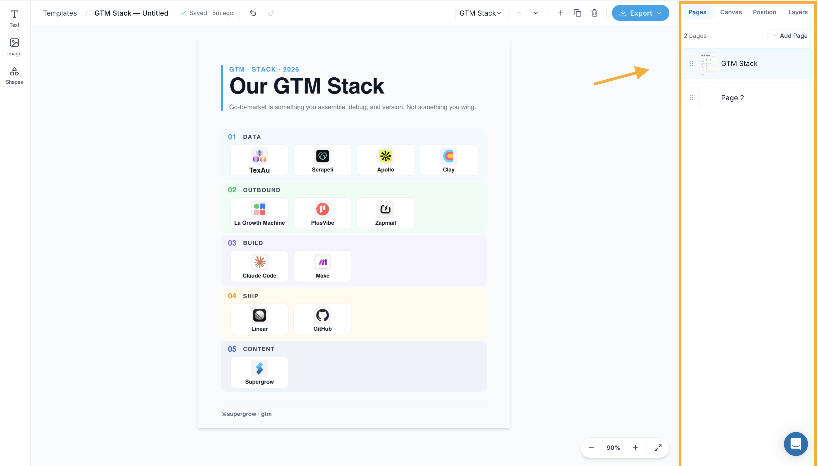The image size is (818, 466).
Task: Duplicate the current page
Action: pyautogui.click(x=577, y=13)
